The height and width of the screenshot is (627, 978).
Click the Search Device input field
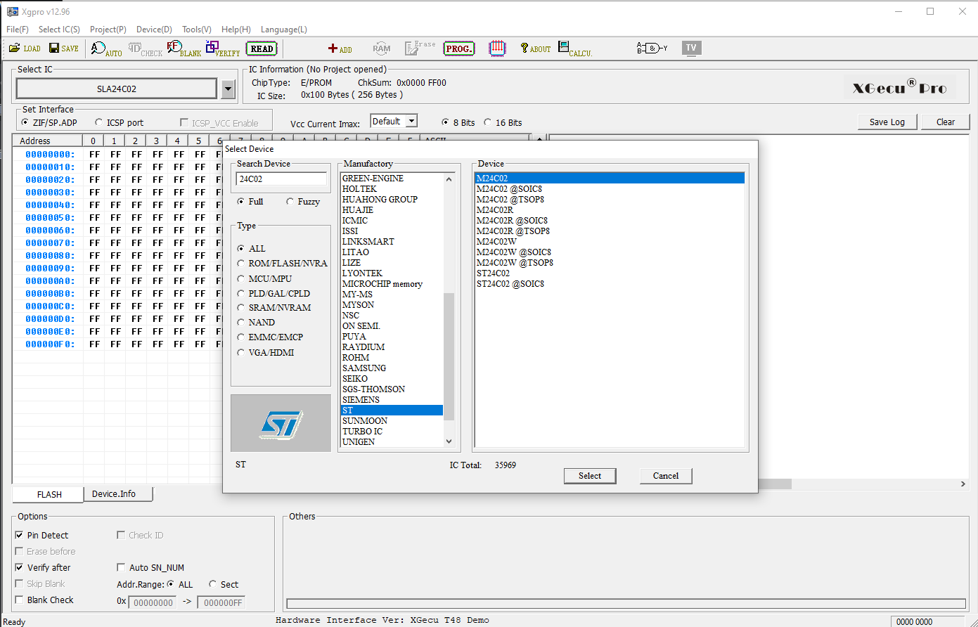coord(281,179)
